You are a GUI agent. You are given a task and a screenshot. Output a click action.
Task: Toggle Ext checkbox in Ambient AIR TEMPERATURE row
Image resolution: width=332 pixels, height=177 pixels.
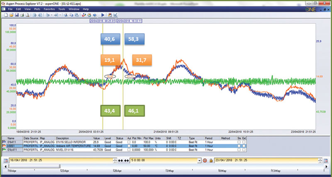pyautogui.click(x=244, y=146)
